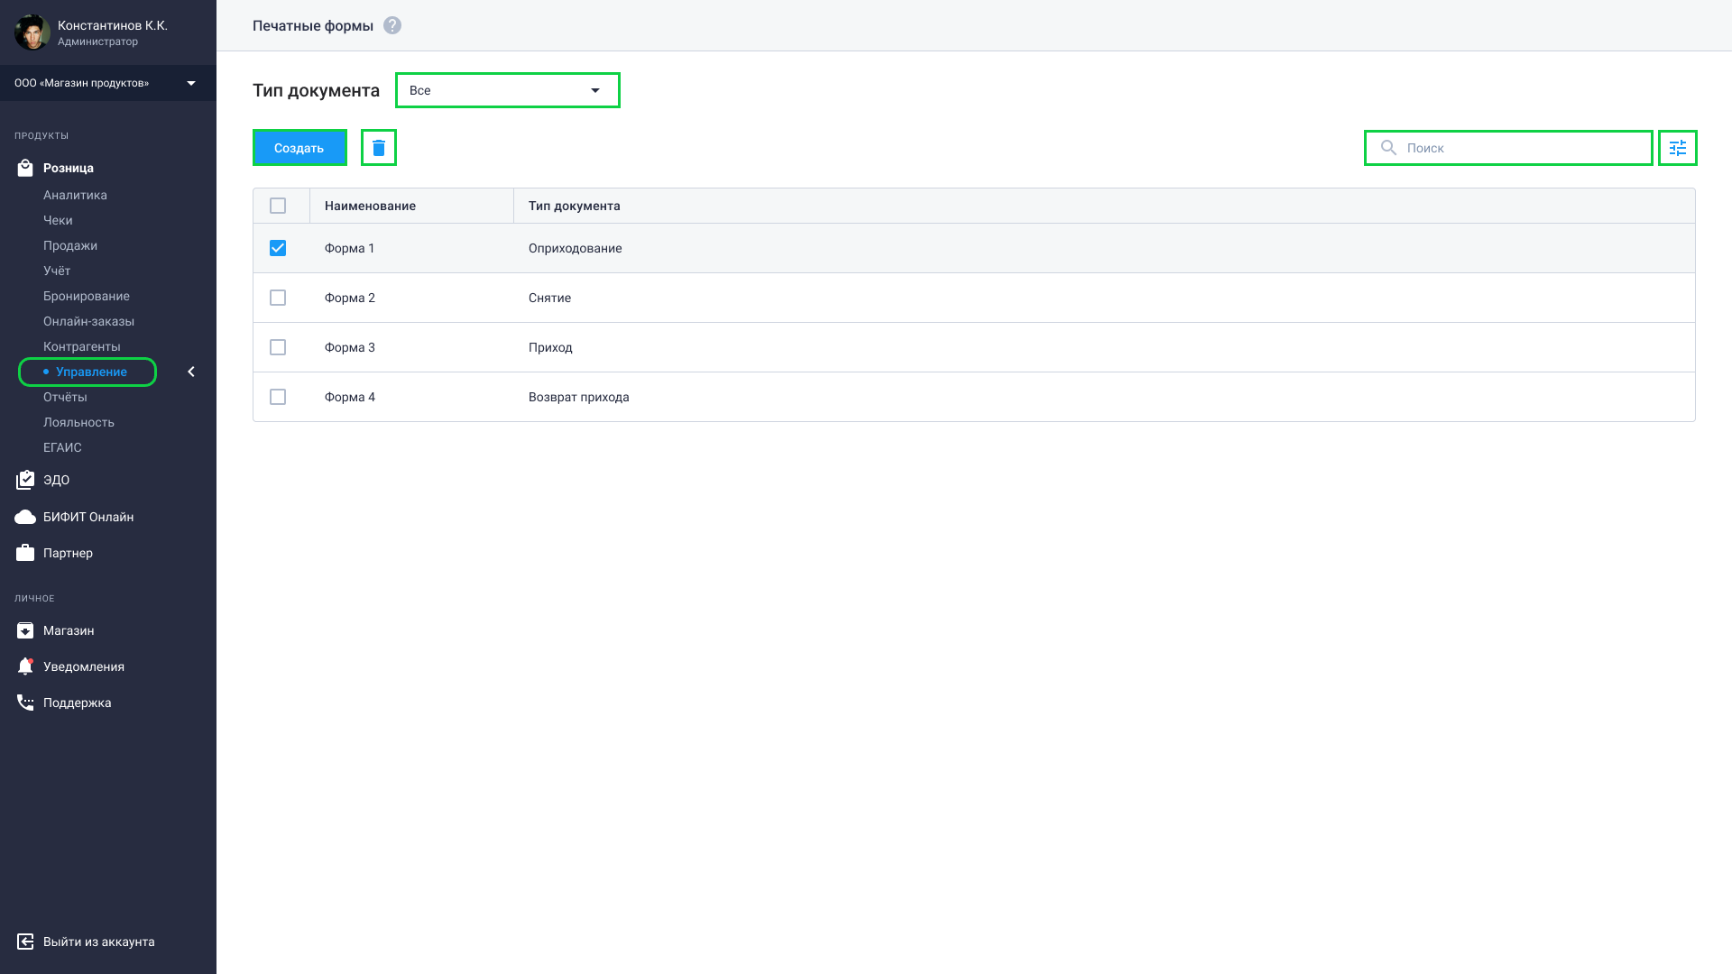Open the Отчёты menu item
This screenshot has width=1732, height=974.
[x=65, y=397]
